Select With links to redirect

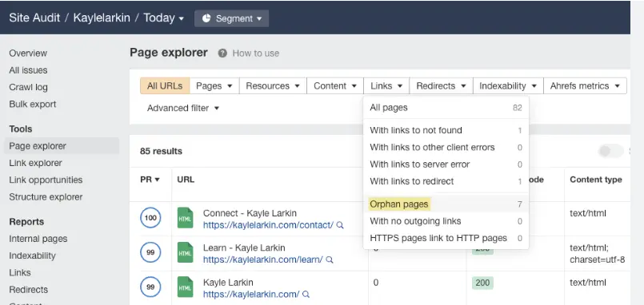pos(446,181)
